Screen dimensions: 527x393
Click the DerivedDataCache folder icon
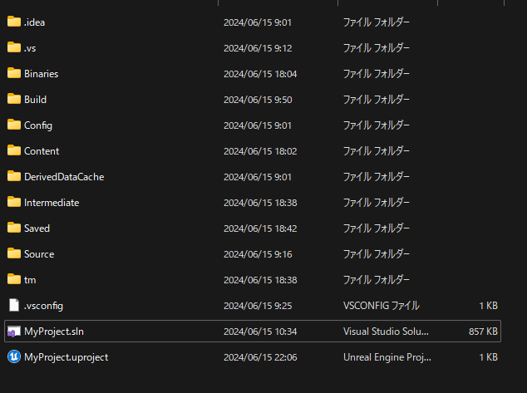tap(13, 176)
